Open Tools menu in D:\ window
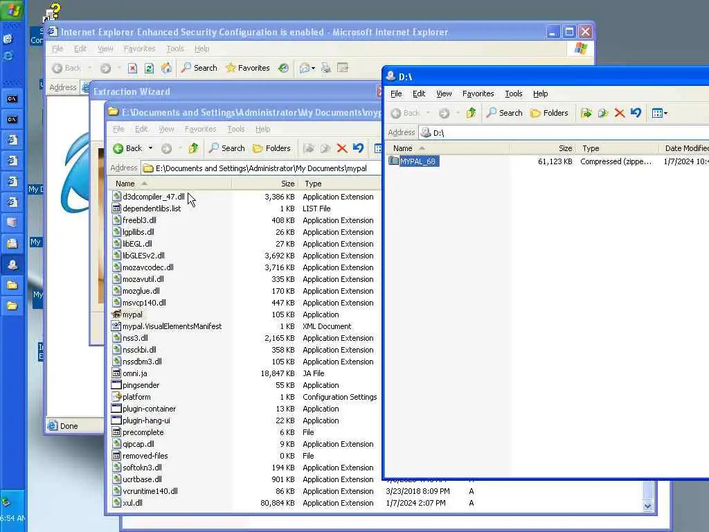 coord(513,94)
